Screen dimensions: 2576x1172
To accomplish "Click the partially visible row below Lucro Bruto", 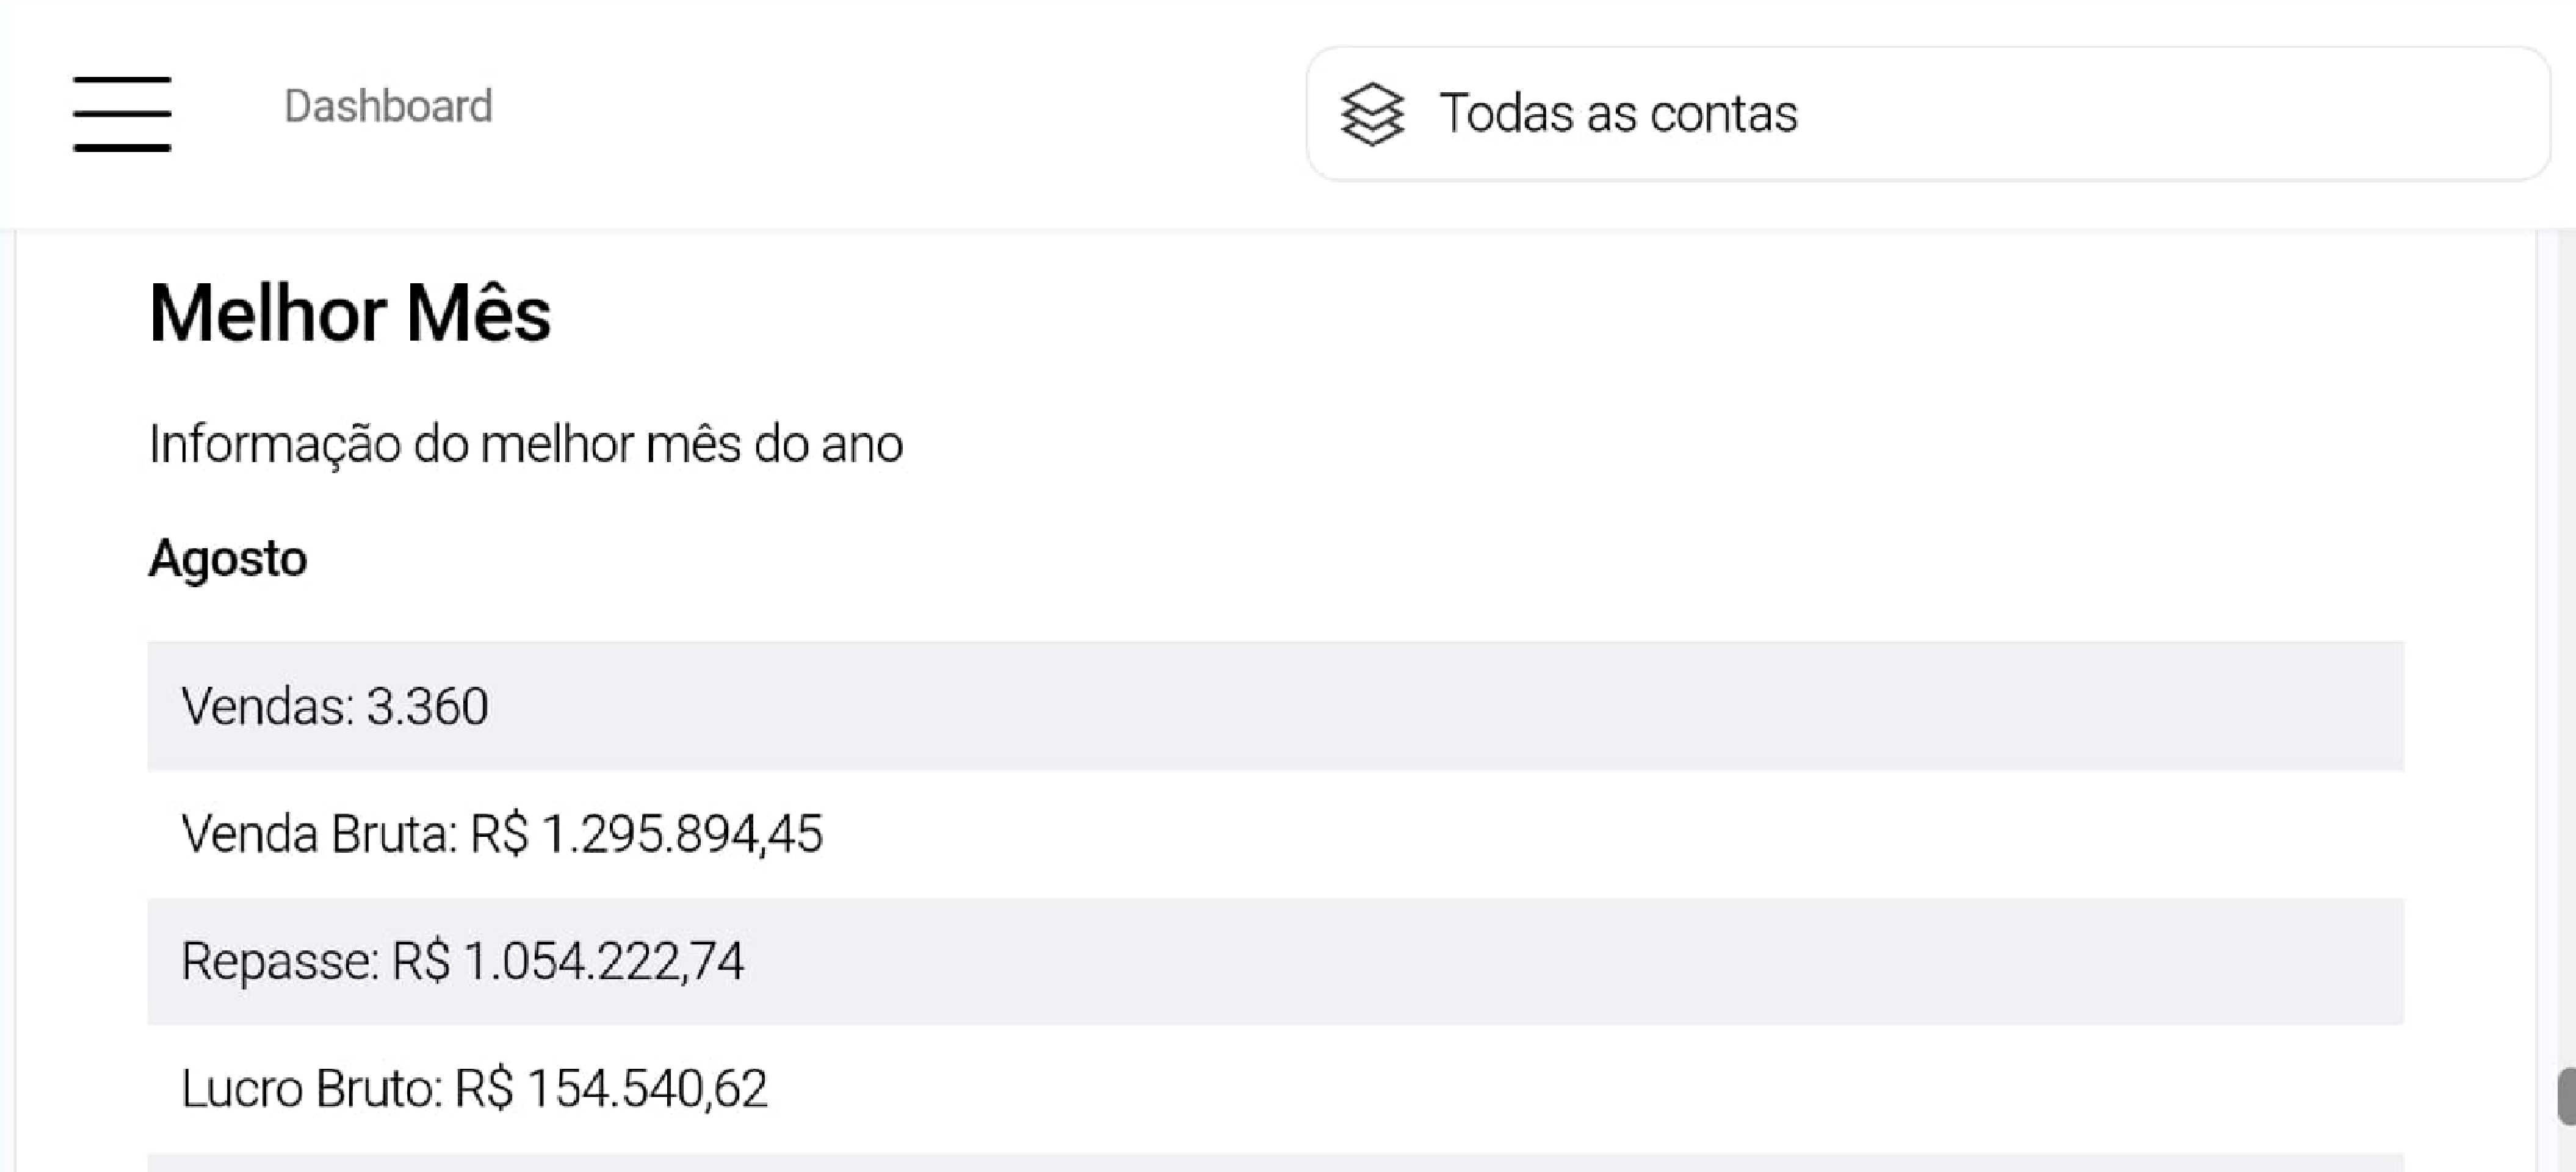I will coord(1275,1163).
